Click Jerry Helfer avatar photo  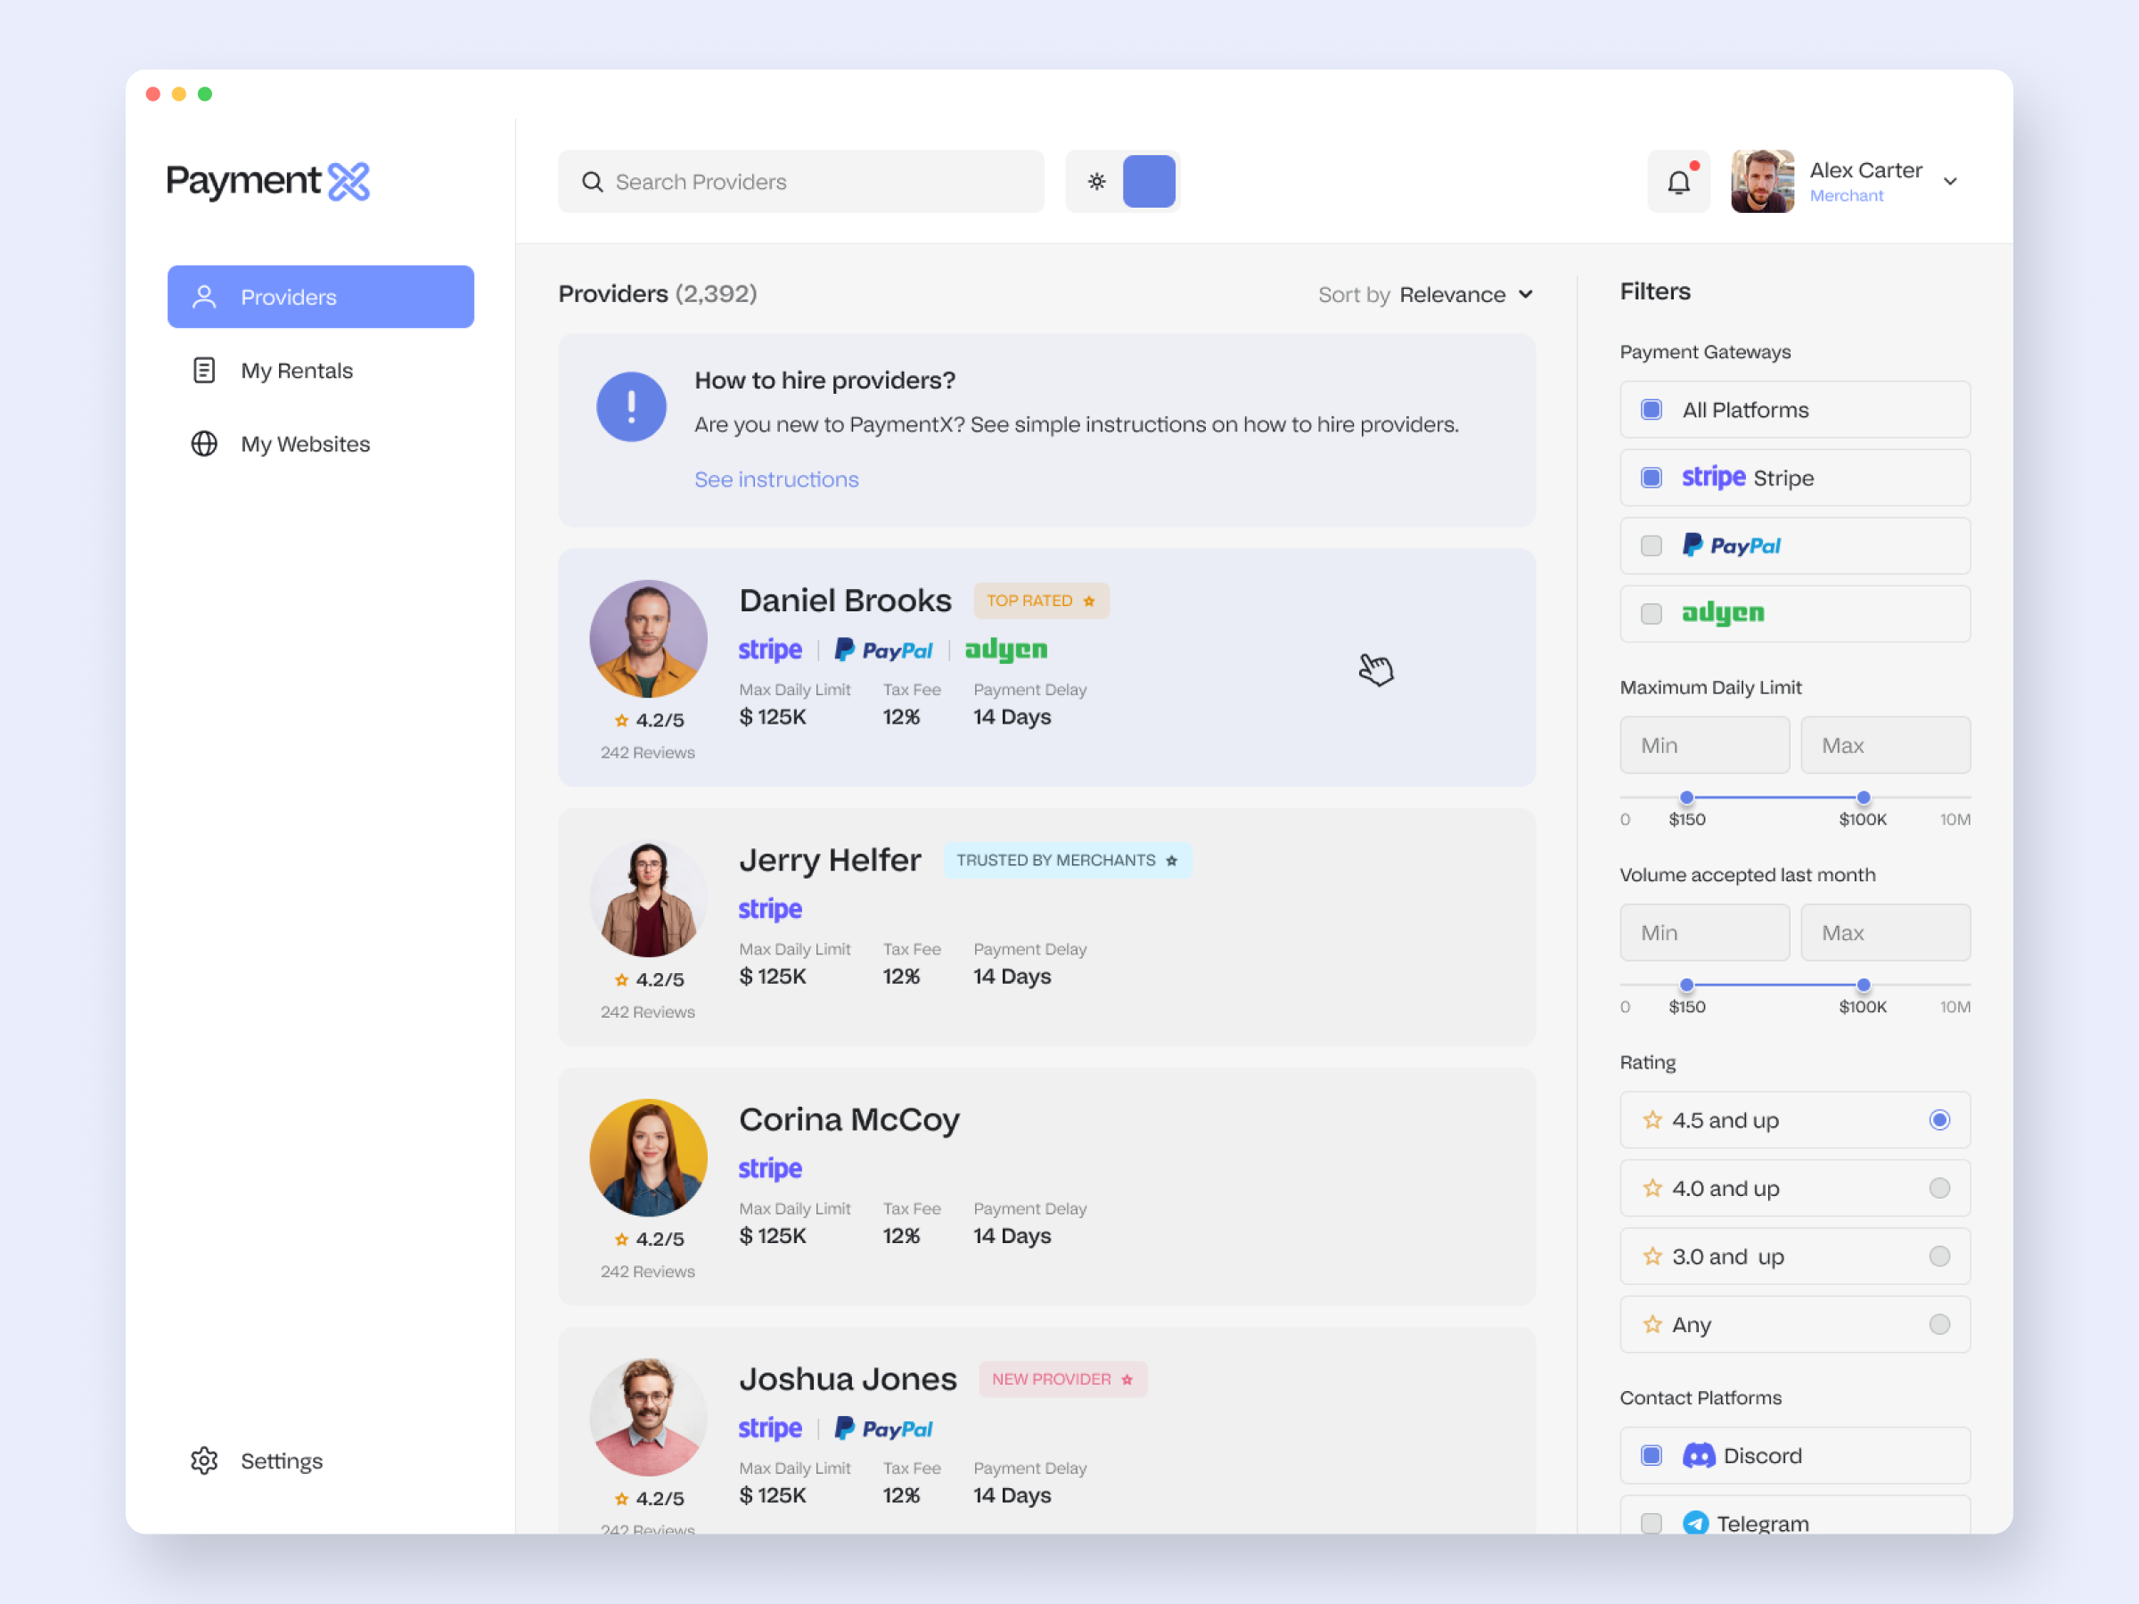coord(648,898)
